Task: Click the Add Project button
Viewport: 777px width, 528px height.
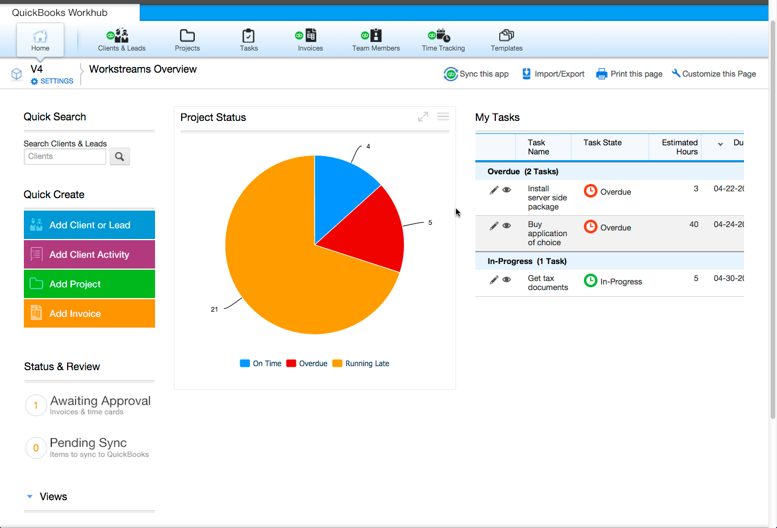Action: 89,284
